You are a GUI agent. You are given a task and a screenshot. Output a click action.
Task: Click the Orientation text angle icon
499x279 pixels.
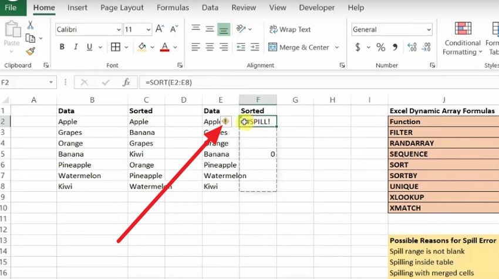pyautogui.click(x=241, y=29)
